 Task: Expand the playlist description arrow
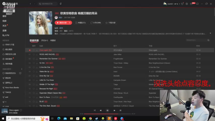tap(210, 33)
